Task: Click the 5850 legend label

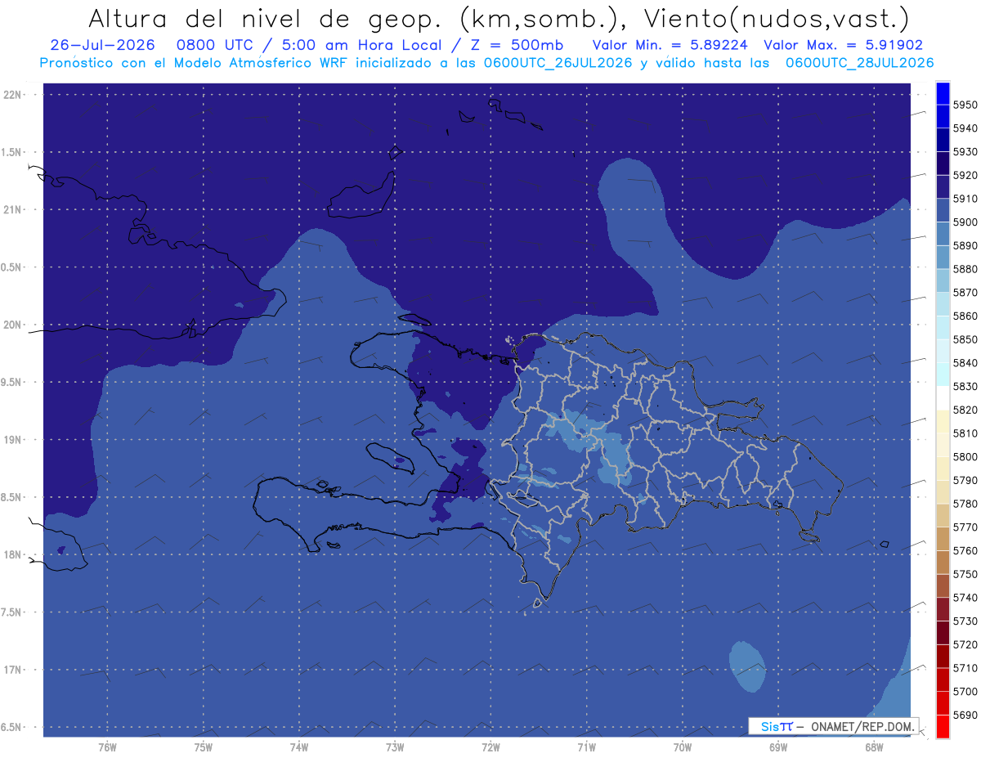Action: click(965, 339)
